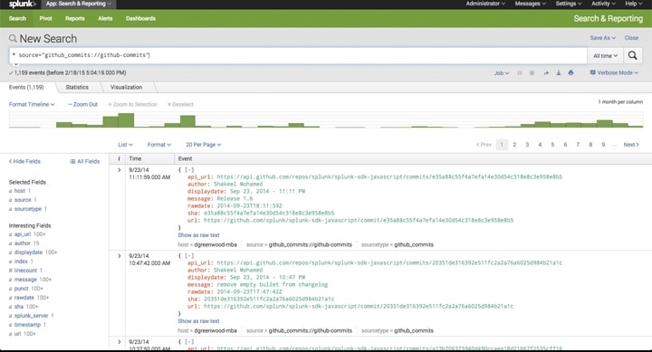Switch to Visualization tab
Viewport: 652px width, 352px height.
click(127, 87)
